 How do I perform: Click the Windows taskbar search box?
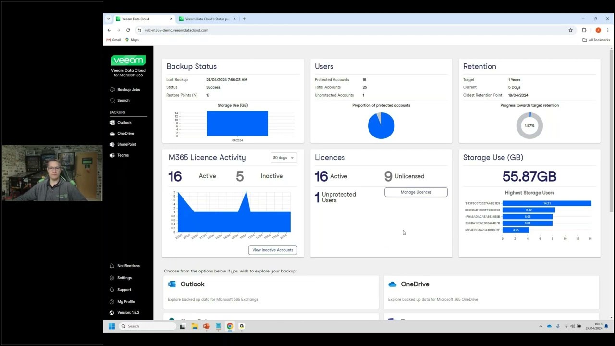[x=147, y=326]
